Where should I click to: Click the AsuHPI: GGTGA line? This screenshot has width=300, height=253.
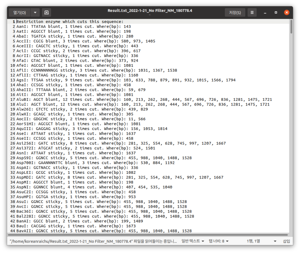tap(76, 197)
